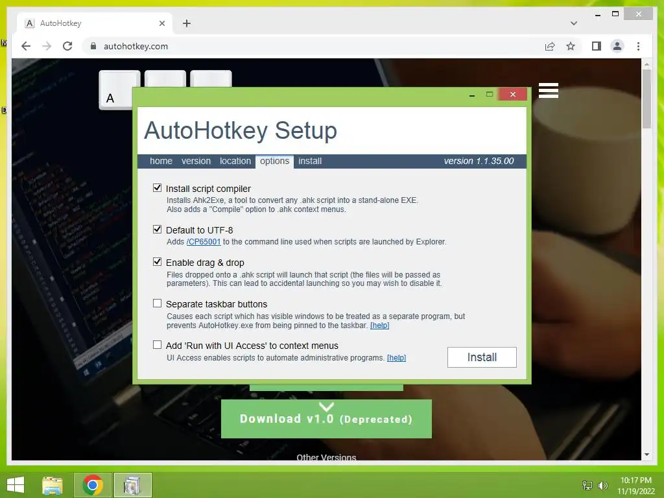The height and width of the screenshot is (498, 664).
Task: Open the volume speaker tray icon
Action: (603, 485)
